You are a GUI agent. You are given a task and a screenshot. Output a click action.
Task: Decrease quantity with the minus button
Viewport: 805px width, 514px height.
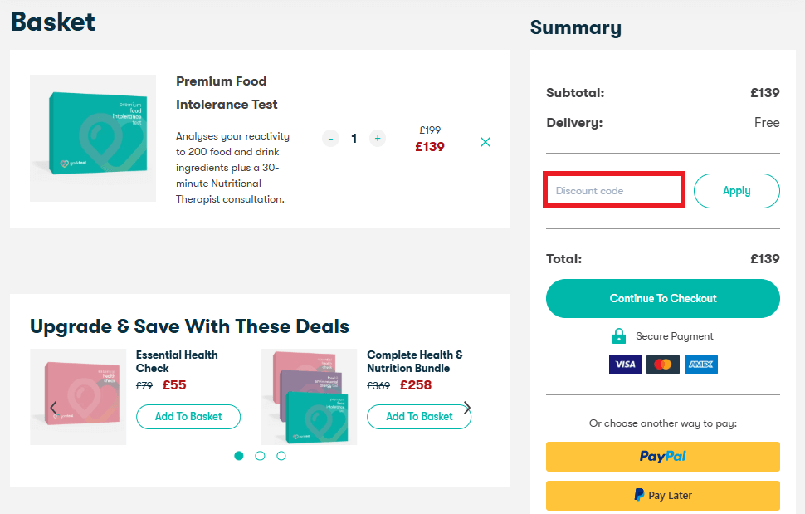(x=331, y=139)
